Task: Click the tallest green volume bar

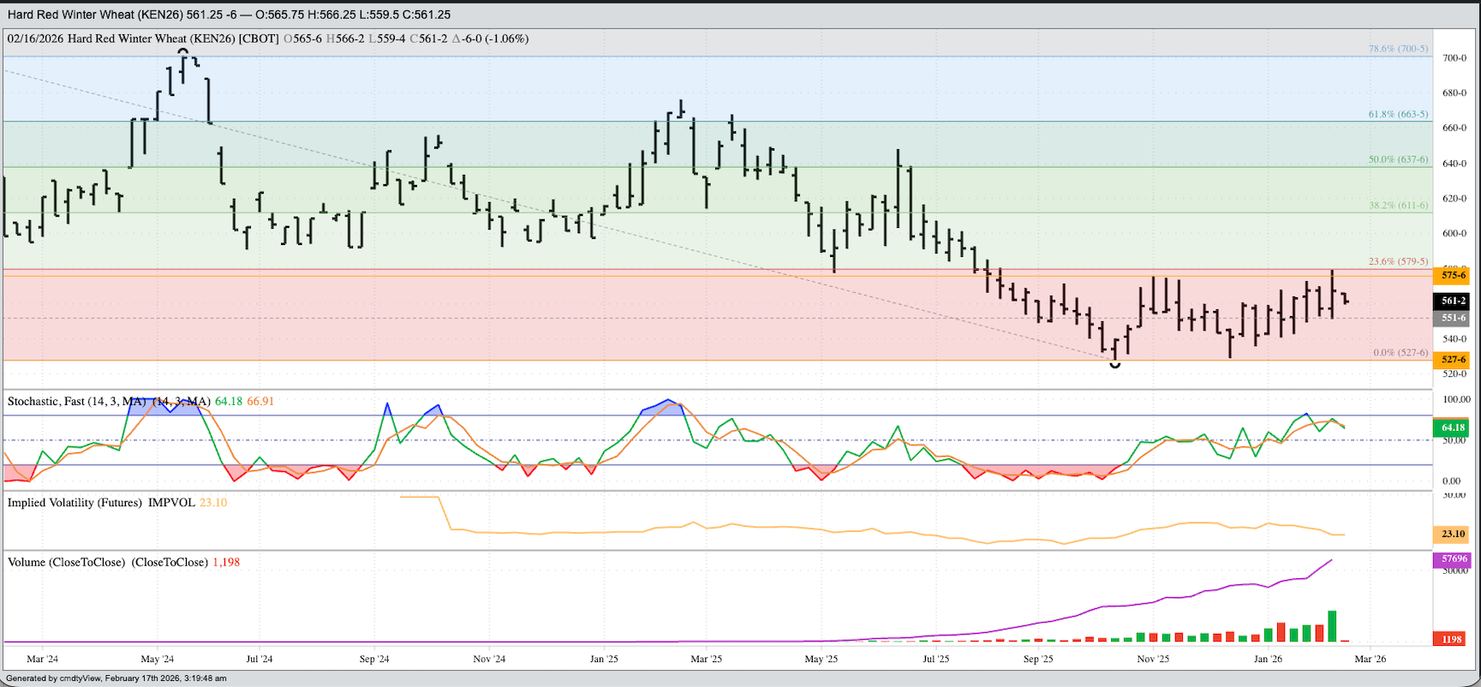Action: [x=1332, y=626]
